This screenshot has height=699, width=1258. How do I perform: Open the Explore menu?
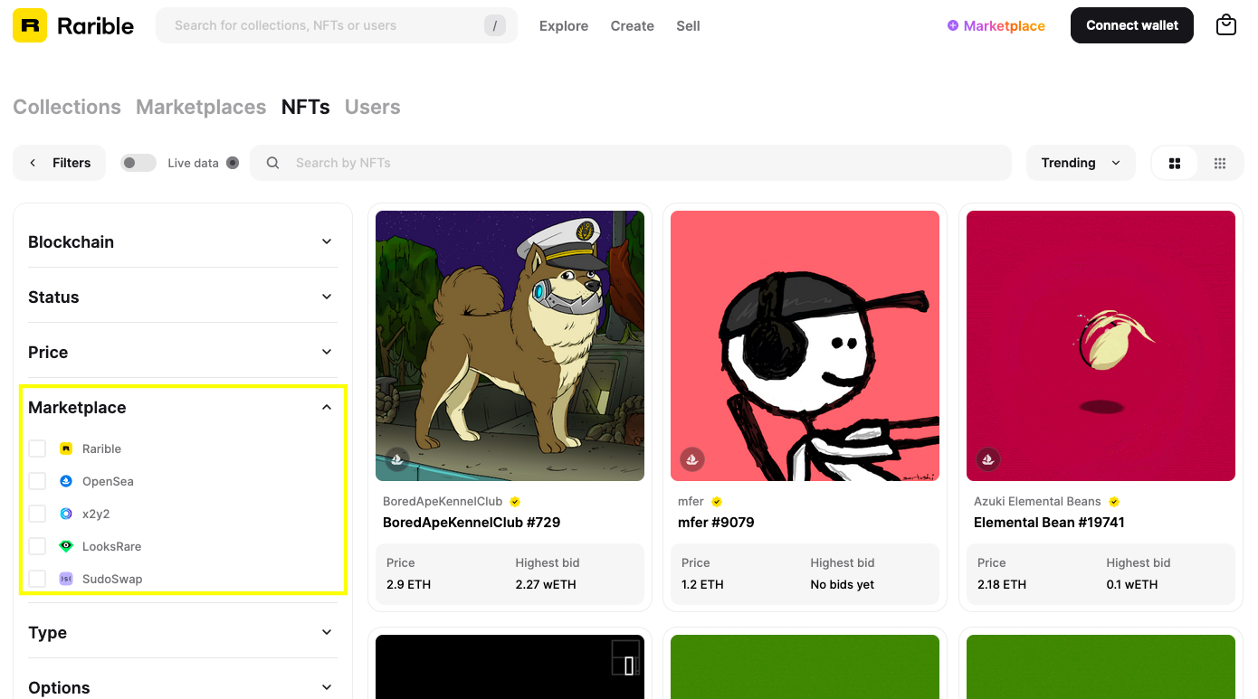click(564, 25)
